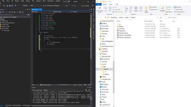
Task: Click the Solution Explorer search magnifier icon
Action: click(28, 15)
